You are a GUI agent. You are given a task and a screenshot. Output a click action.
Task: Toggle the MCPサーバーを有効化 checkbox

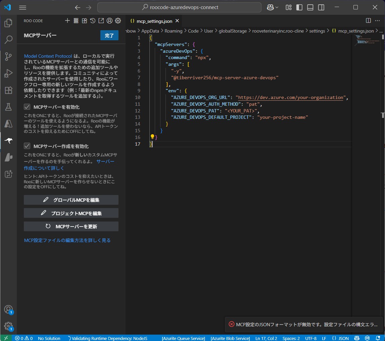coord(27,107)
